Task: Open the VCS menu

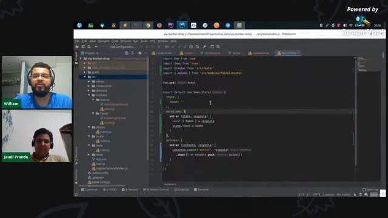Action: point(152,41)
